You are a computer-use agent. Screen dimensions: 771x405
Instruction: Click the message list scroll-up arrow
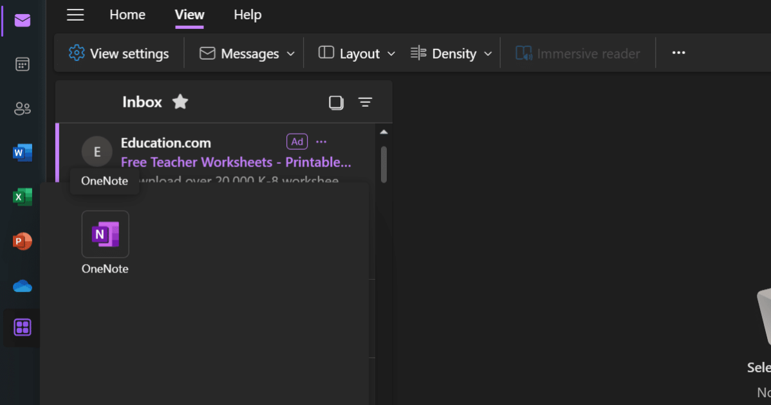click(x=384, y=132)
